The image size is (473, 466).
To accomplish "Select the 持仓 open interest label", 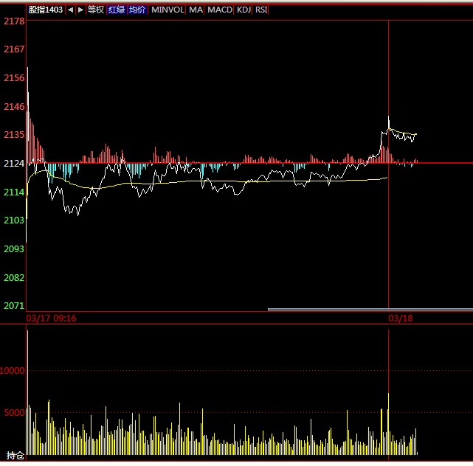I will point(15,456).
